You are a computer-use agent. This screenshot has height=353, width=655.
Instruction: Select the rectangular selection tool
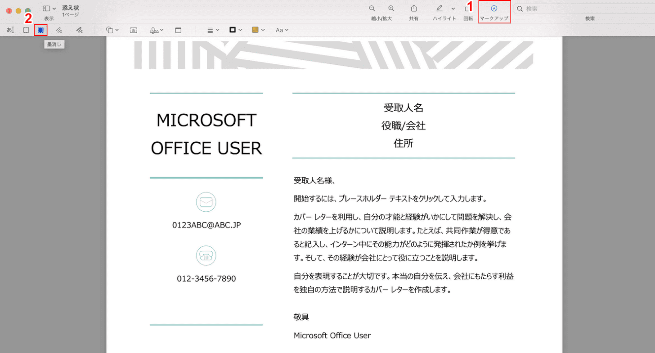[x=26, y=30]
